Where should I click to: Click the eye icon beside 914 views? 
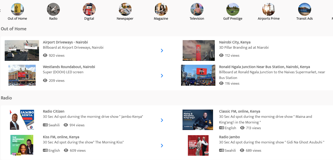click(66, 125)
